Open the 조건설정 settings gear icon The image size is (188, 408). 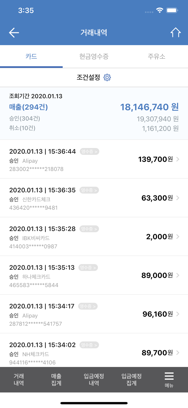pos(107,77)
